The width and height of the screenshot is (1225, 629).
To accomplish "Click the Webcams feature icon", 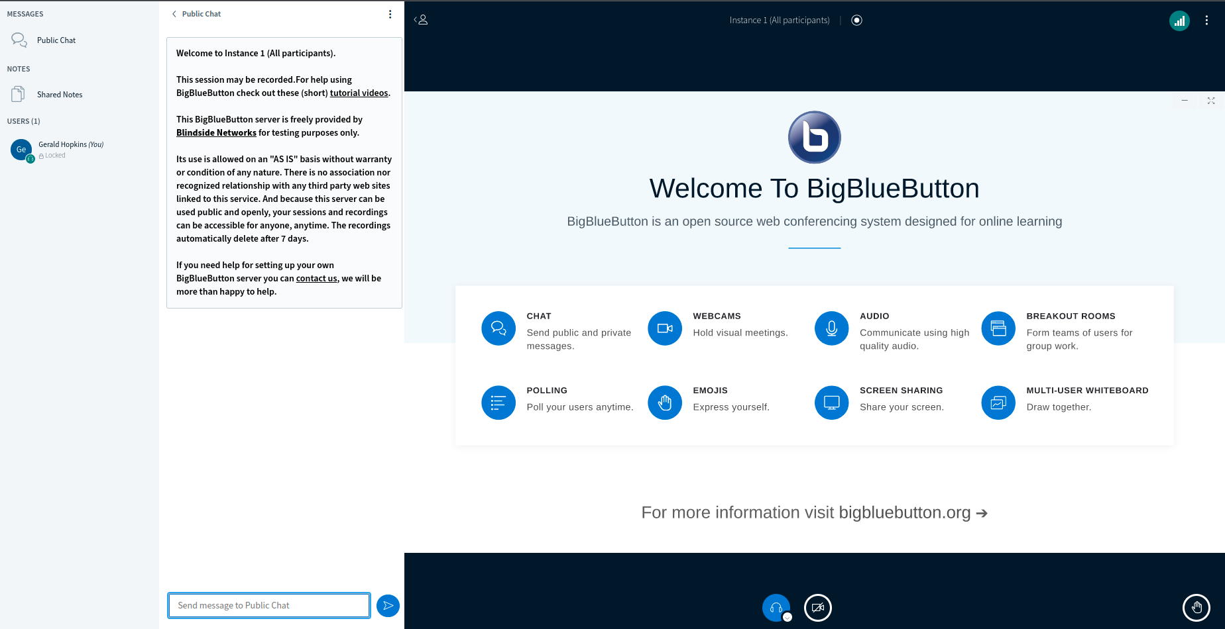I will click(665, 328).
